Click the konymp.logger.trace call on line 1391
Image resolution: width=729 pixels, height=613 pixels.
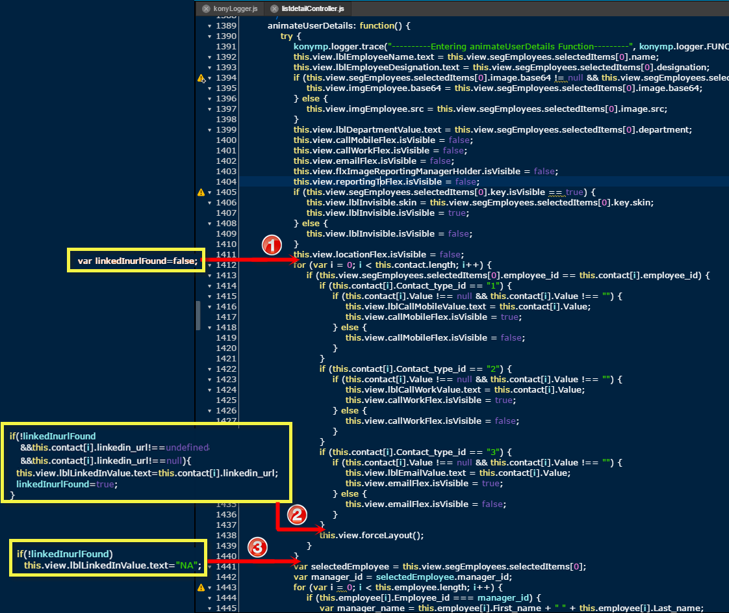[339, 47]
